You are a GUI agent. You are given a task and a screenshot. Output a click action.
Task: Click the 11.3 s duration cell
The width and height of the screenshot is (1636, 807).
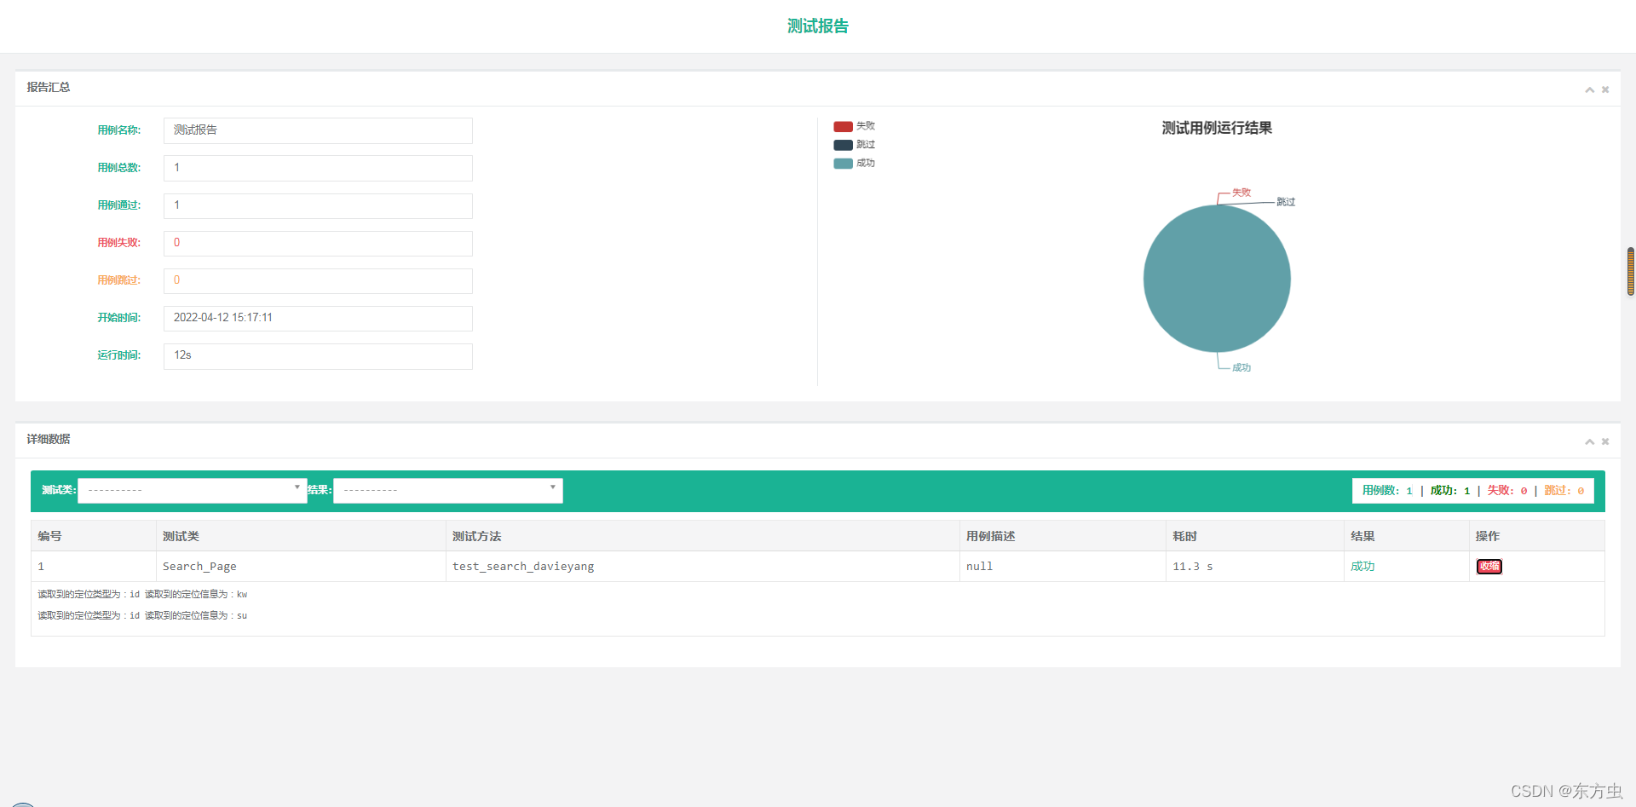click(x=1255, y=567)
